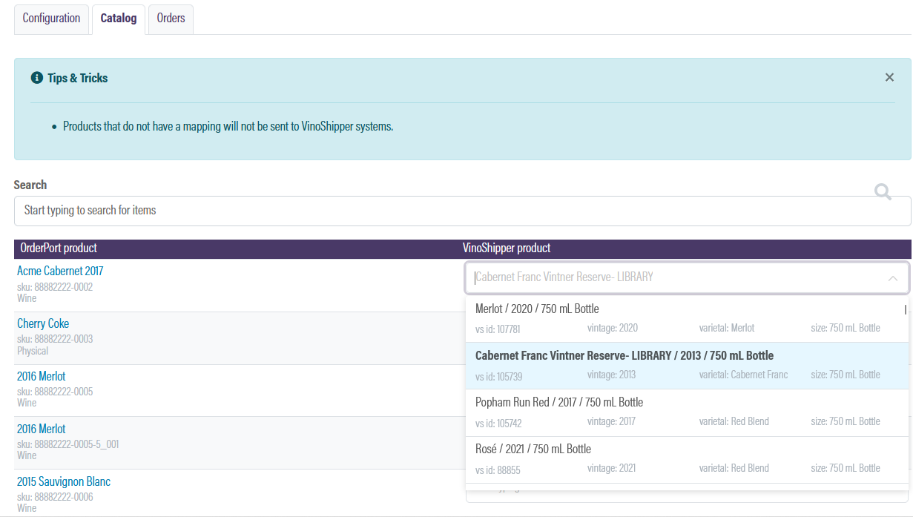Image resolution: width=913 pixels, height=517 pixels.
Task: Click the mapping tip text about VinoShipper systems
Action: [228, 126]
